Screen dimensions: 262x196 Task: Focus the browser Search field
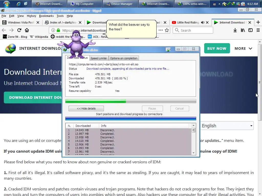[x=193, y=30]
